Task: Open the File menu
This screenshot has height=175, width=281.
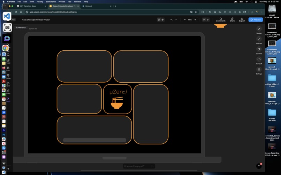Action: coord(19,2)
